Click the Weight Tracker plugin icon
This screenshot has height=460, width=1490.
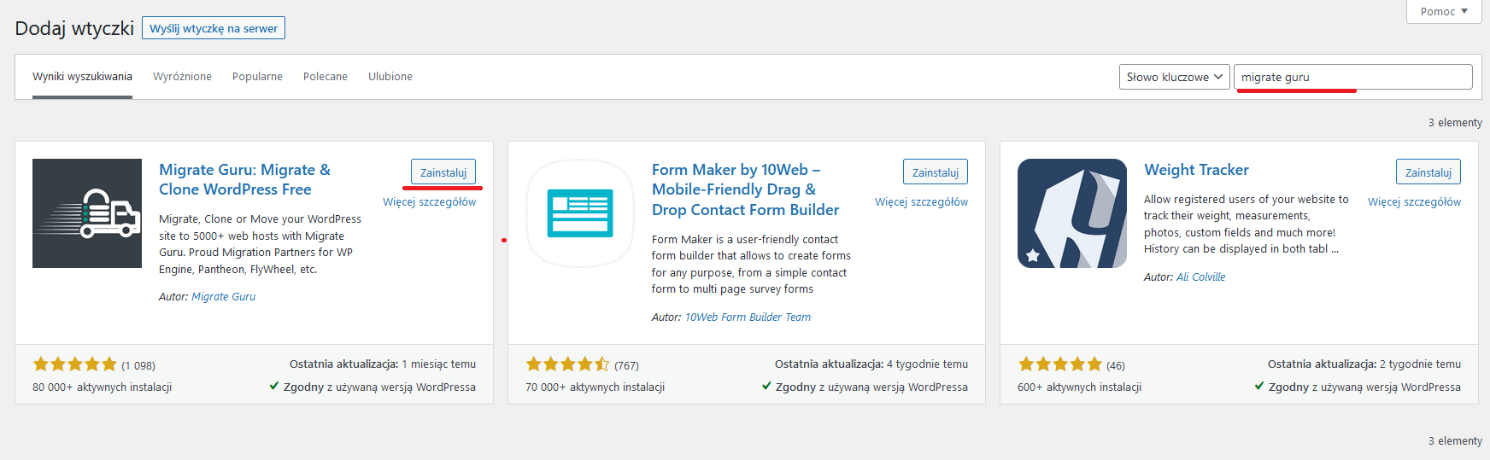click(x=1072, y=213)
